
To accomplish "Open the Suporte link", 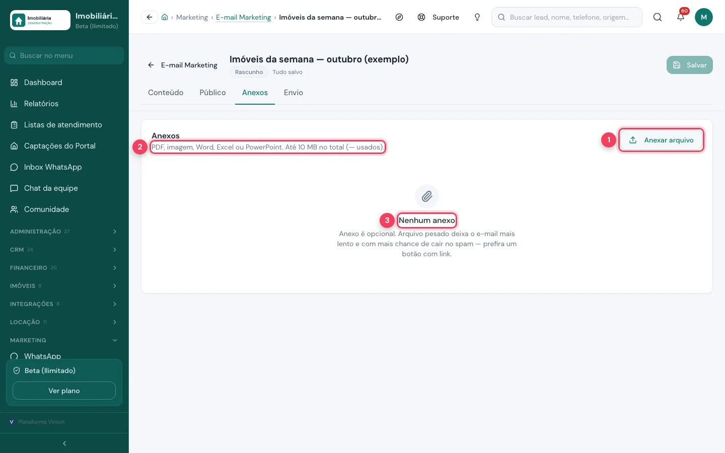I will click(x=439, y=17).
